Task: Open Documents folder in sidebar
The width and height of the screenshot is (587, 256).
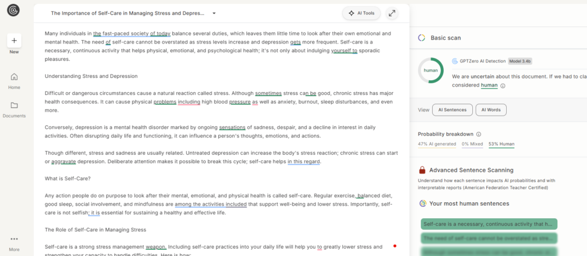Action: (14, 109)
